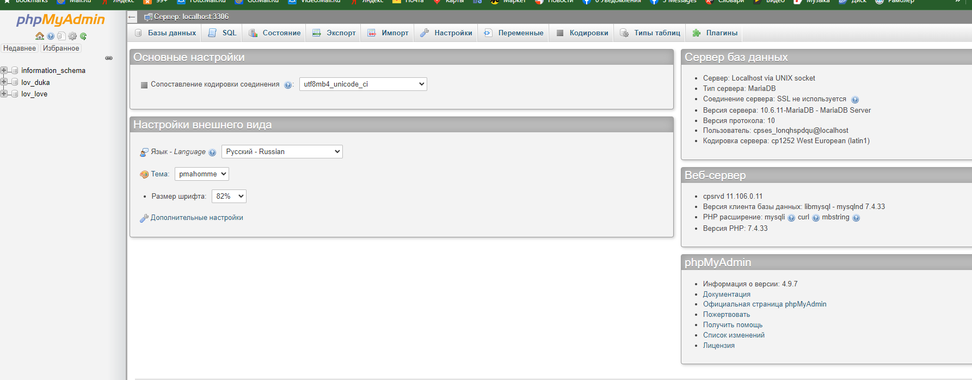Click the chain link icon in sidebar

coord(109,58)
